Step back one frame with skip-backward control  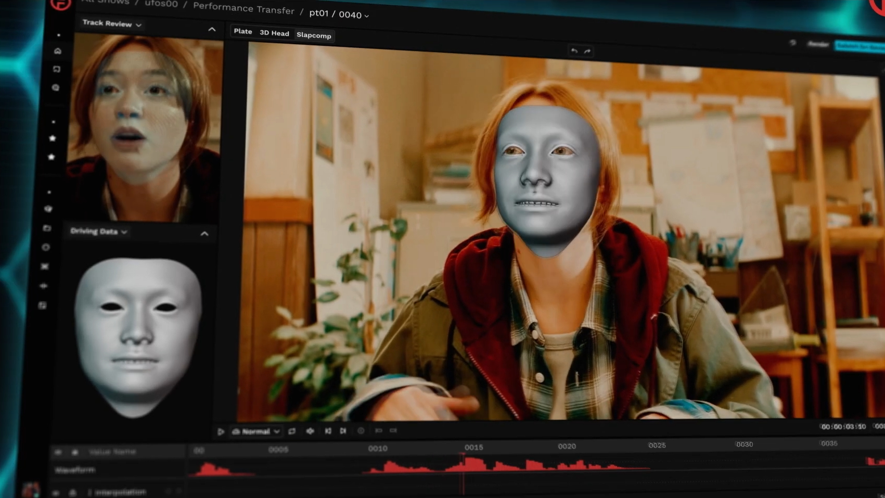tap(327, 431)
